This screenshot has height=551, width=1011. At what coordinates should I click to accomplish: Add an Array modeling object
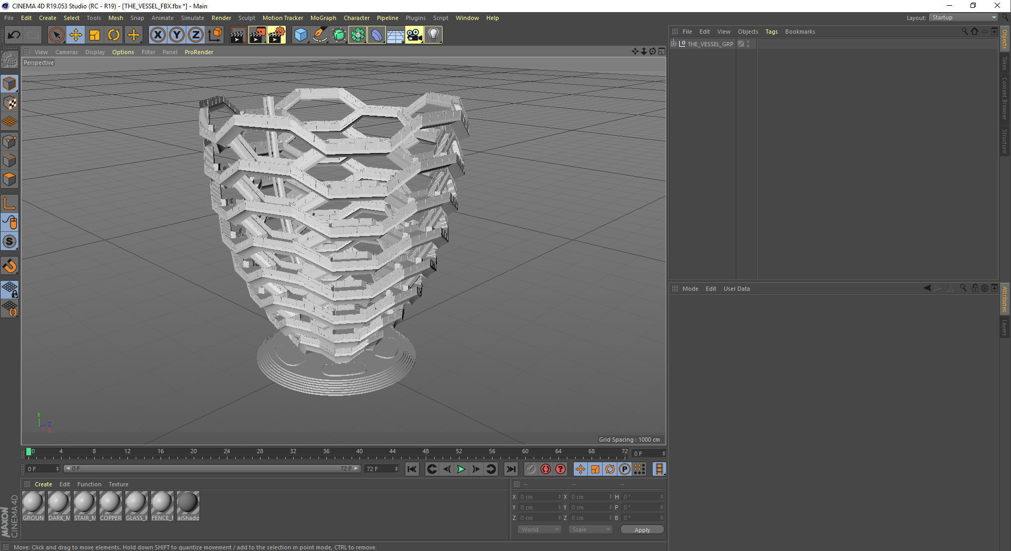[358, 35]
